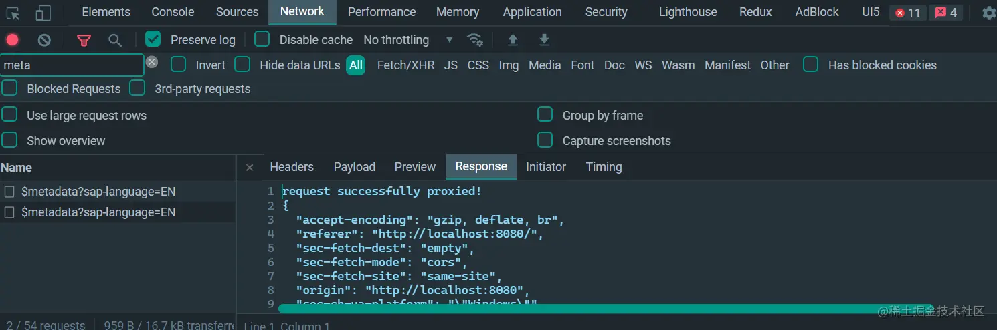Enable the Disable cache checkbox
The width and height of the screenshot is (997, 330).
pyautogui.click(x=262, y=39)
